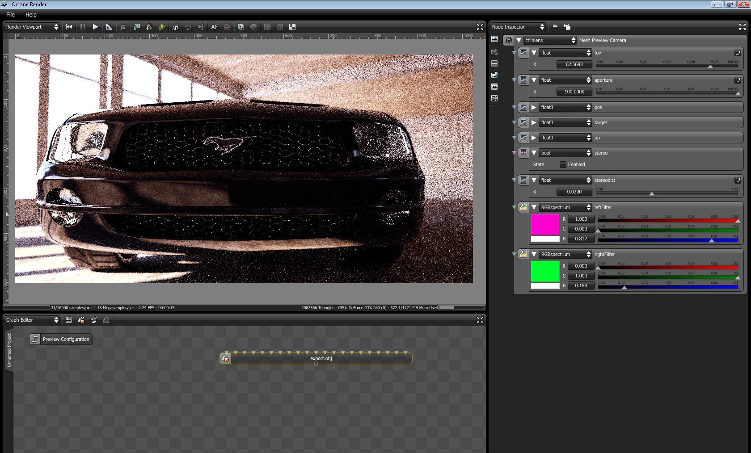Select the mountain picture icon in inspector sidebar
The image size is (751, 453).
(494, 87)
